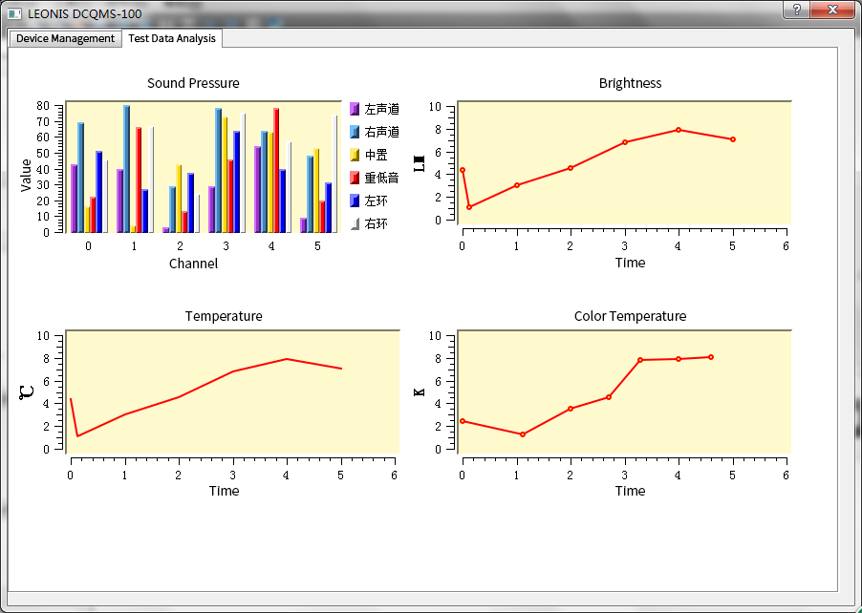Select the Test Data Analysis tab

(172, 38)
